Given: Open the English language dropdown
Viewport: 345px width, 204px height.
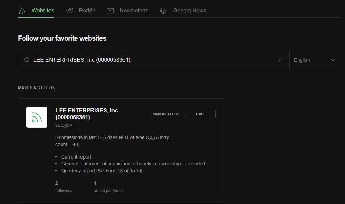Looking at the screenshot, I should pos(315,60).
